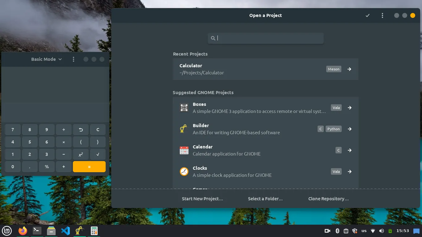Open the Terminal from the taskbar
This screenshot has height=237, width=422.
click(37, 231)
